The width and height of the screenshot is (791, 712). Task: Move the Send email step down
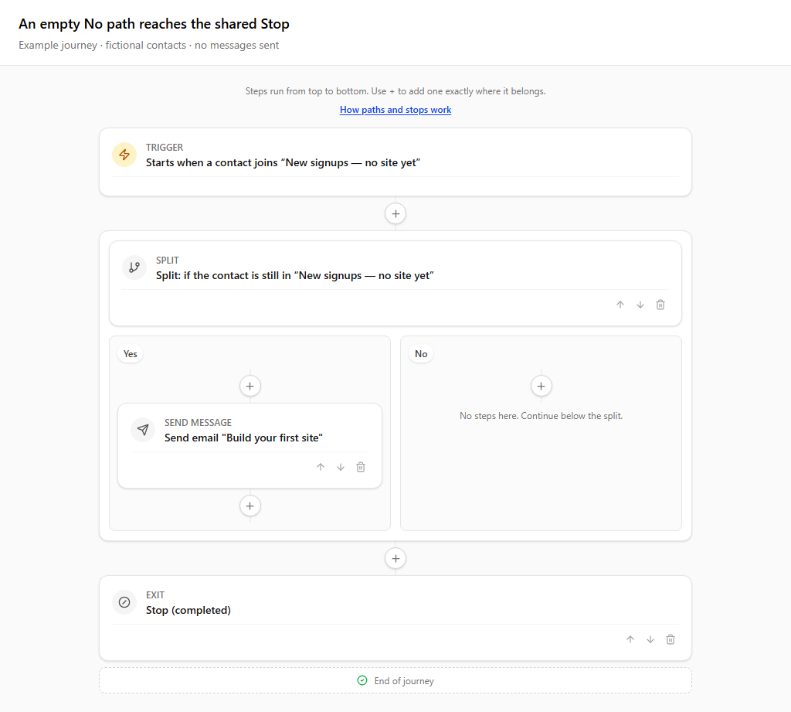click(341, 467)
